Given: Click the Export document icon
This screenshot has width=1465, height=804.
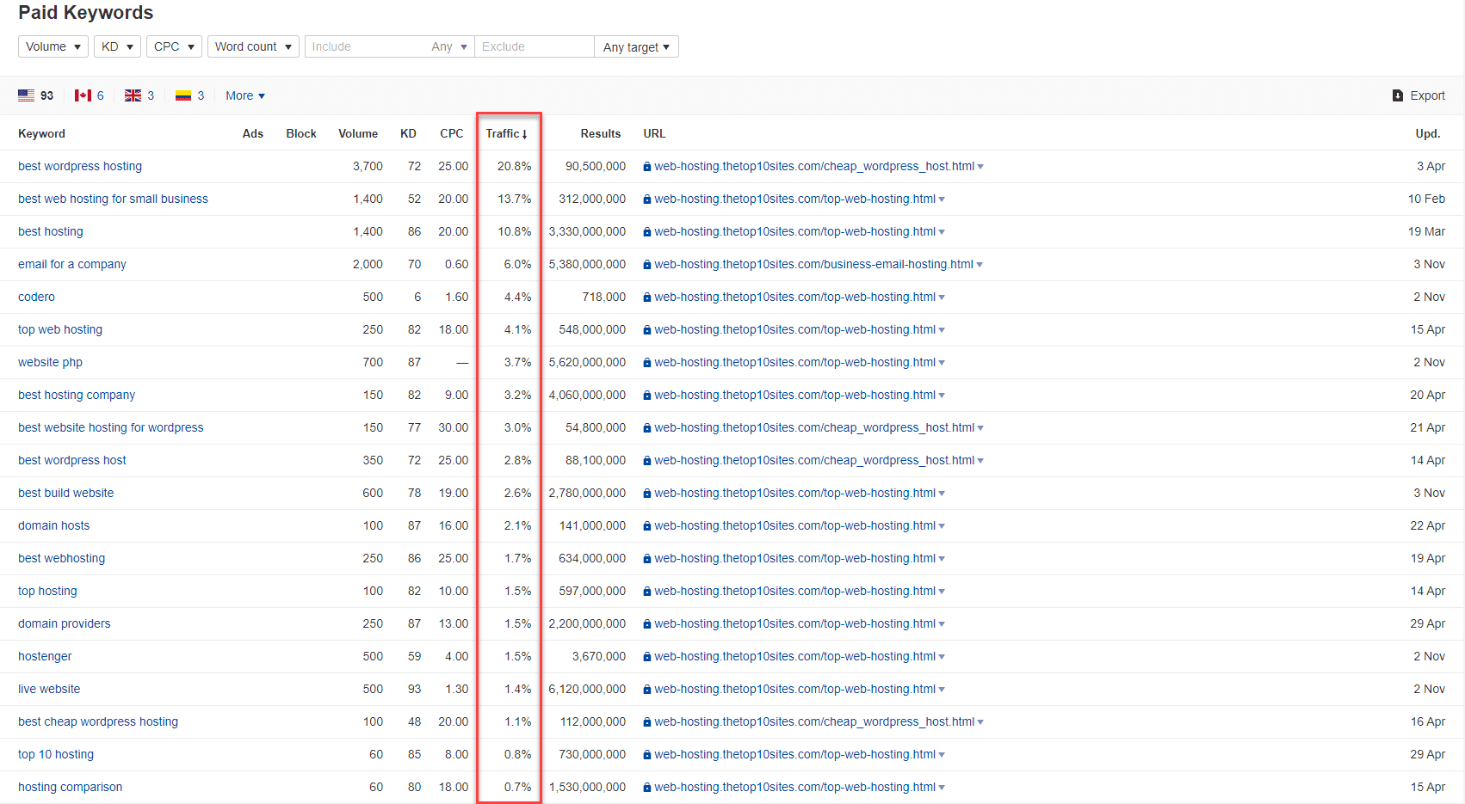Looking at the screenshot, I should click(x=1397, y=95).
